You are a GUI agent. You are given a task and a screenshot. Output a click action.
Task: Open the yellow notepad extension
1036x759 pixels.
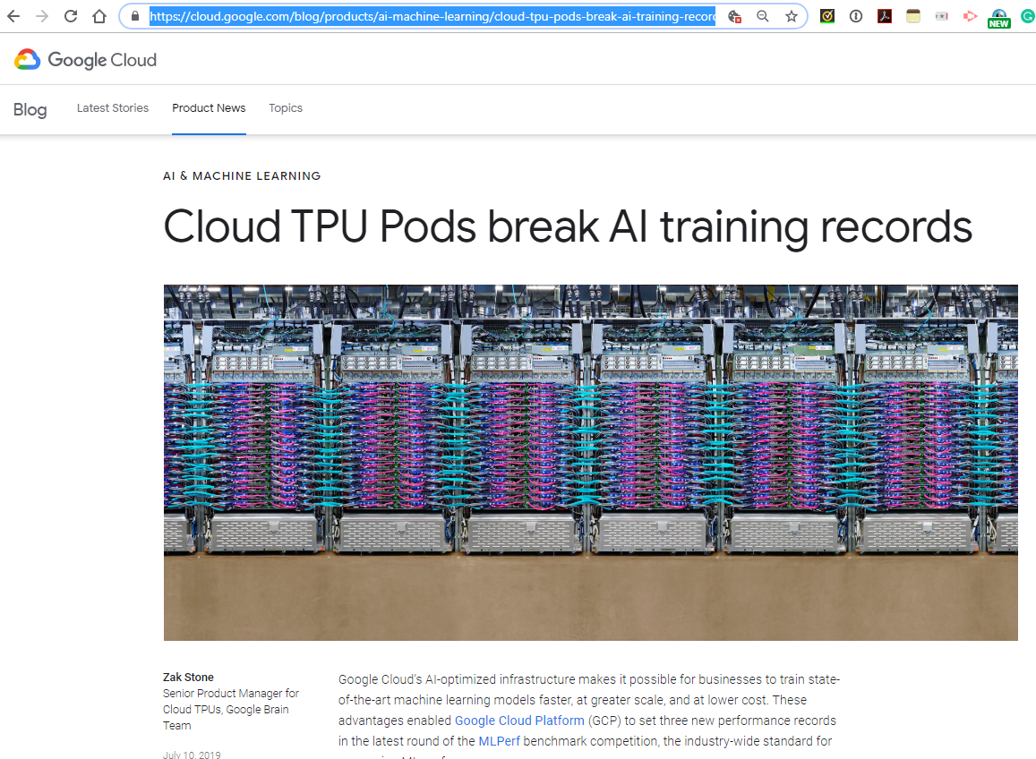pos(913,16)
